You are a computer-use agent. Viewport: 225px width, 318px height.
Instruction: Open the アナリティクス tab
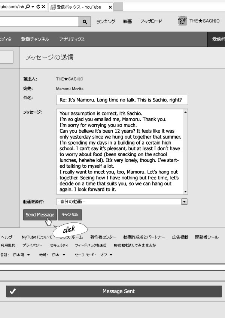[72, 39]
